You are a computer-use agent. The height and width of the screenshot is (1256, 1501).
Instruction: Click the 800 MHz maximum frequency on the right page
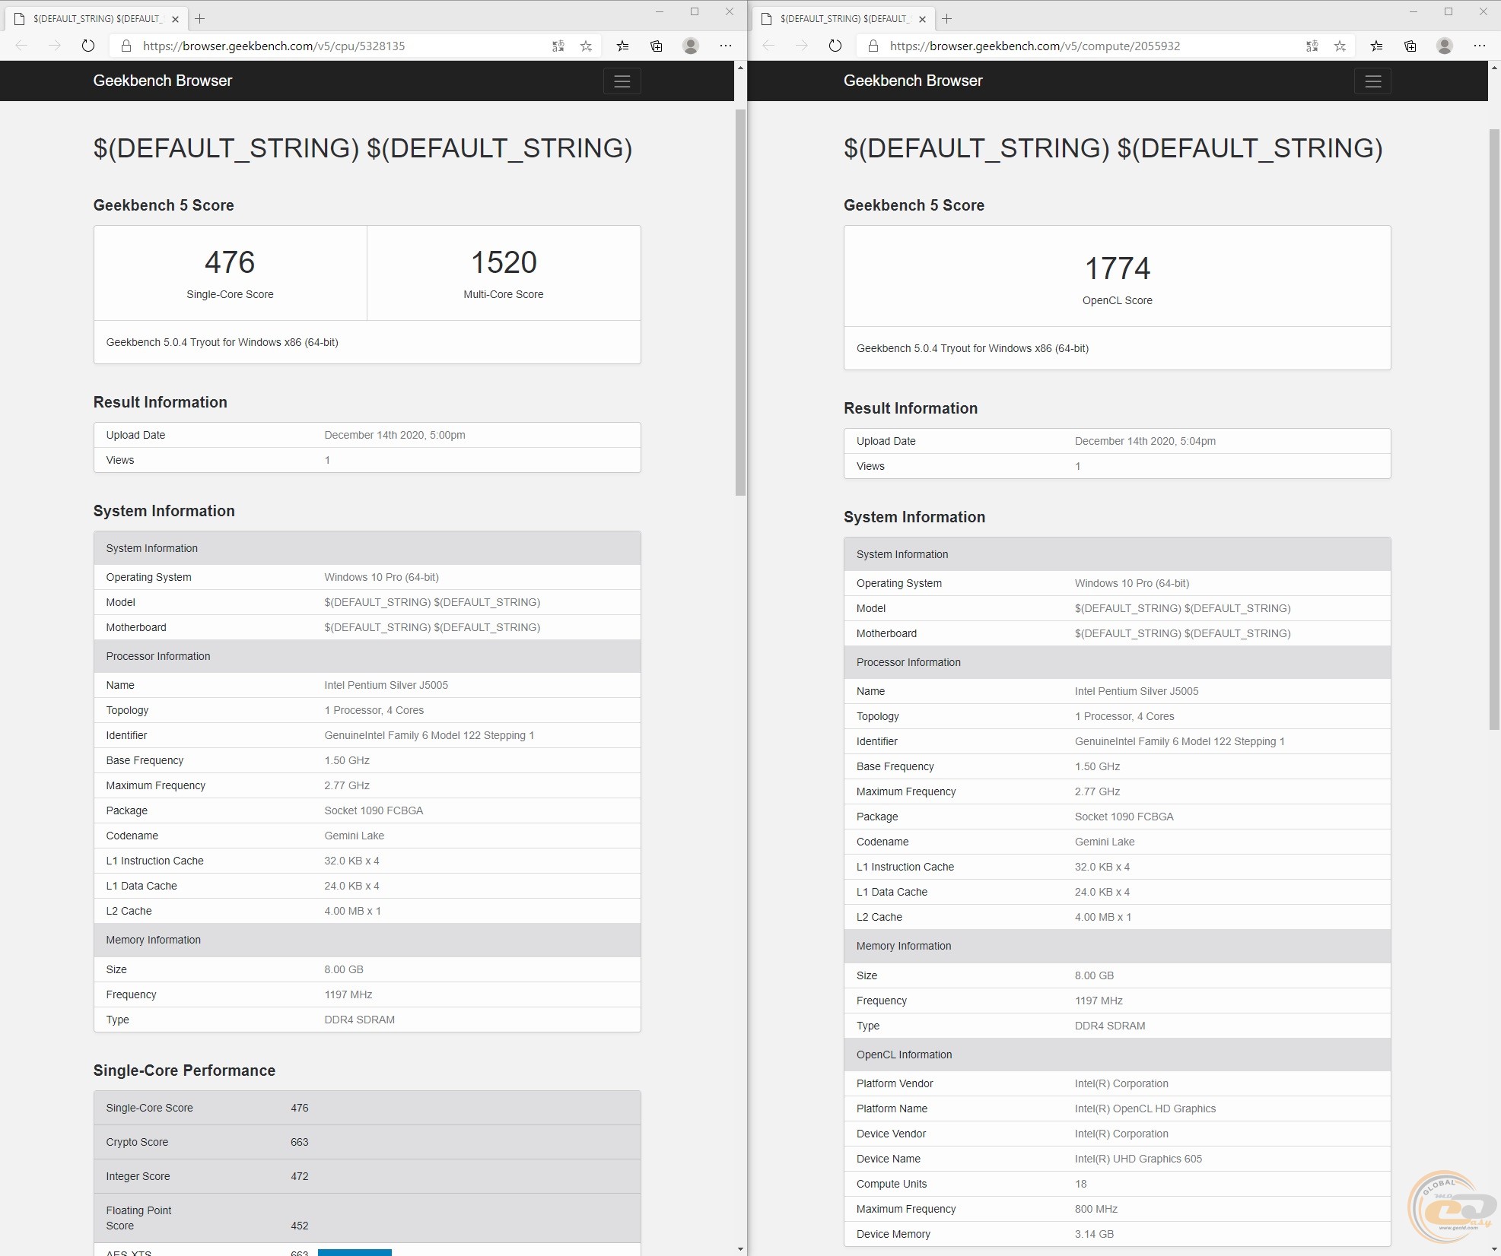1096,1209
